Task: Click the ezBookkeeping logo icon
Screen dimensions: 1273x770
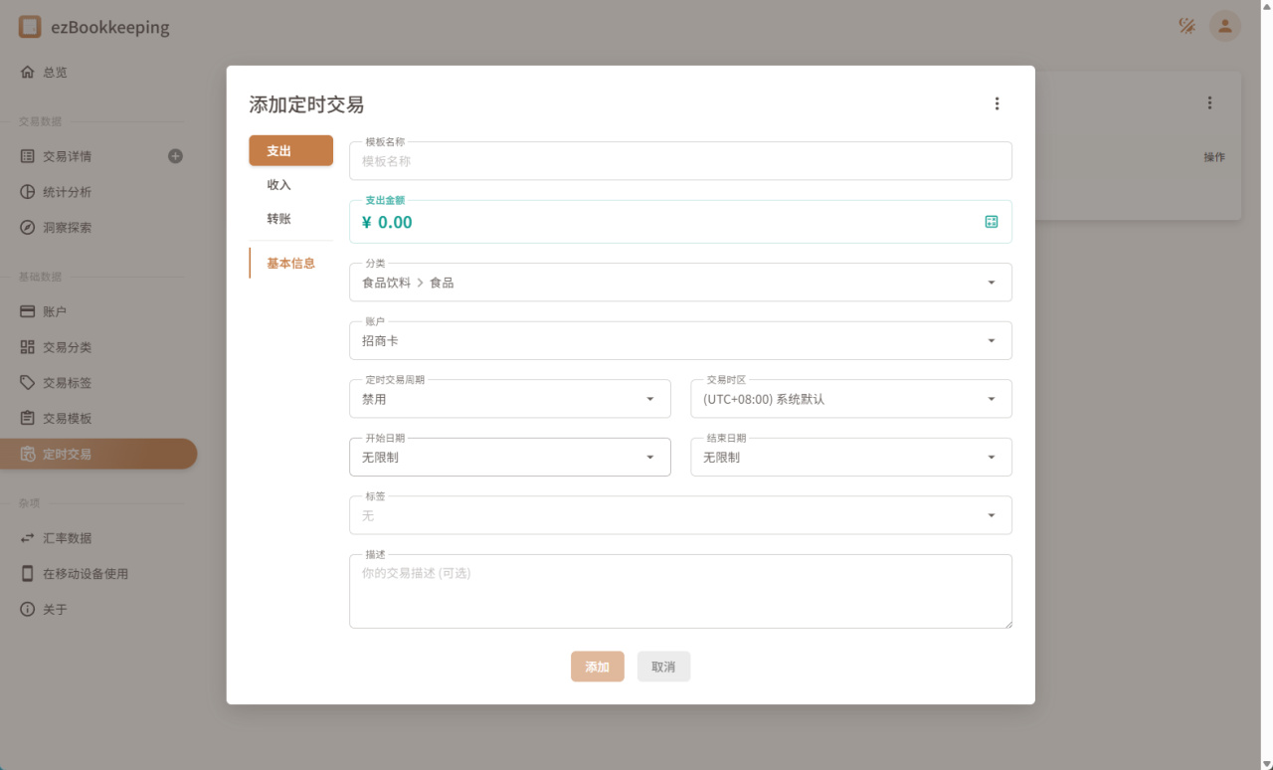Action: point(30,27)
